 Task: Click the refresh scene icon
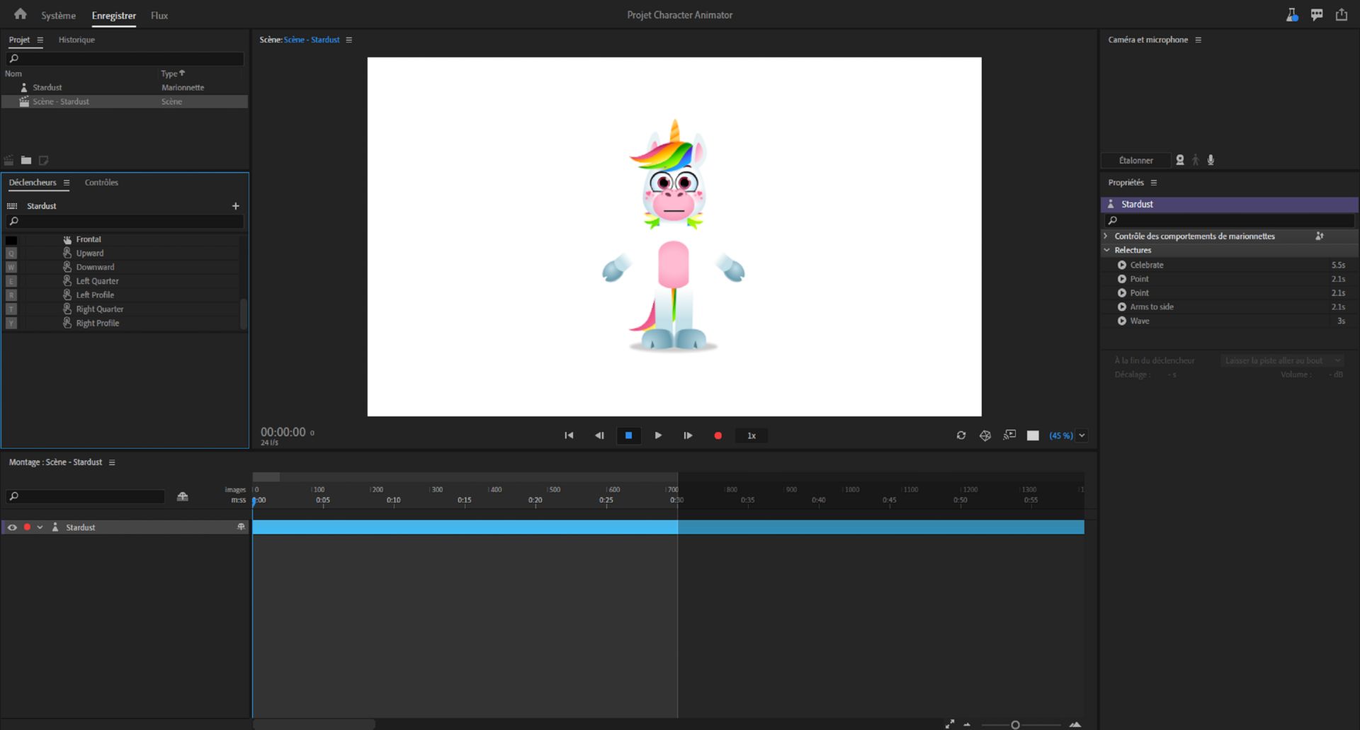click(x=961, y=435)
